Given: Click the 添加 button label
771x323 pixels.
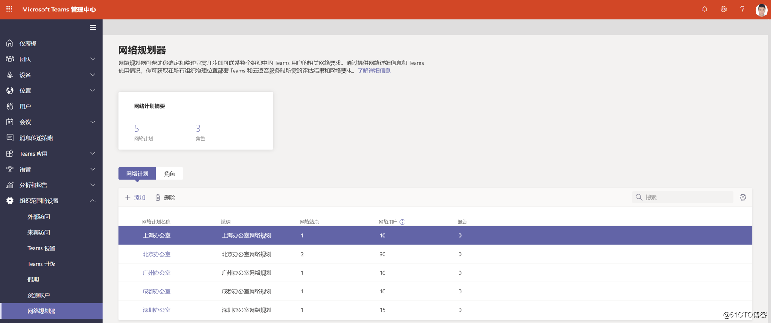Looking at the screenshot, I should coord(139,198).
